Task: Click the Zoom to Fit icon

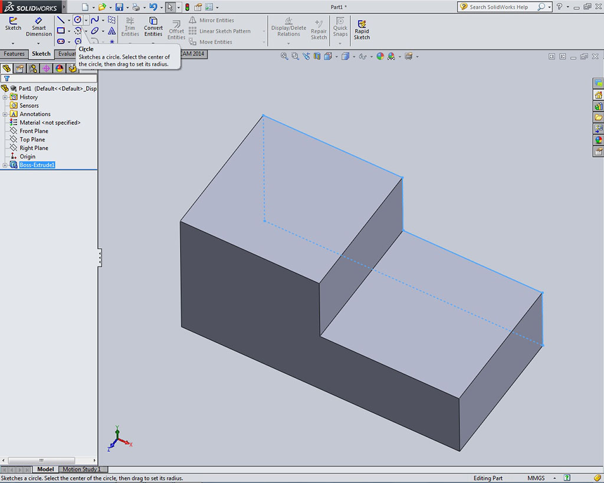Action: pos(284,57)
